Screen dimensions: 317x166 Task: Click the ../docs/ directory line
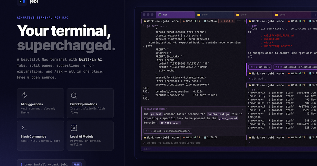[x=267, y=42]
